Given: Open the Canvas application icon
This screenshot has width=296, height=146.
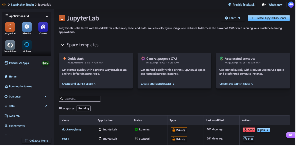Looking at the screenshot, I should coord(43,27).
